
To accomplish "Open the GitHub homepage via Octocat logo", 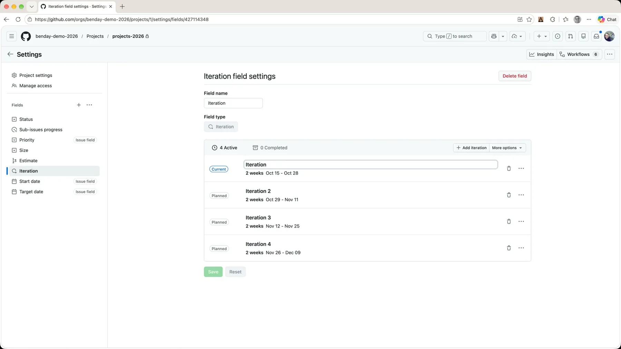I will click(26, 36).
